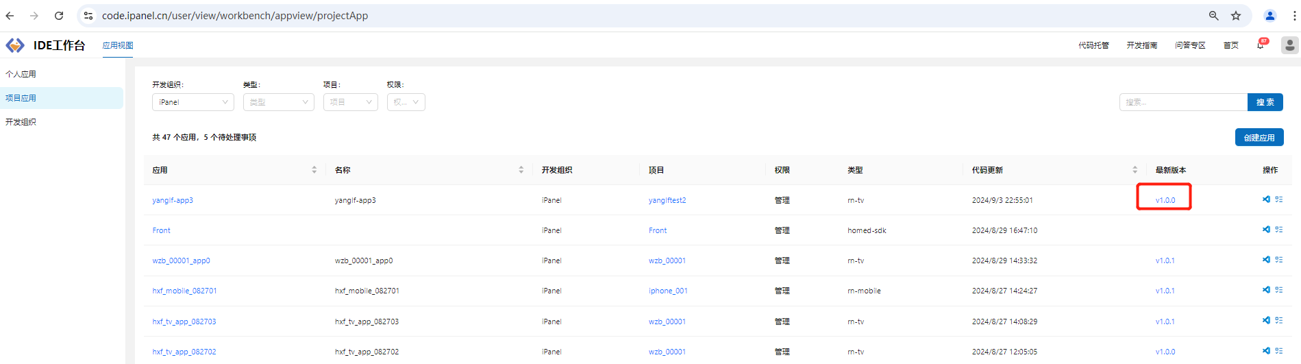This screenshot has height=364, width=1301.
Task: Click task list icon in Front row
Action: (x=1278, y=230)
